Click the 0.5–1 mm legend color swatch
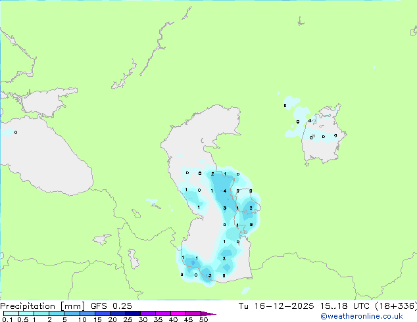The height and width of the screenshot is (322, 417). tap(26, 313)
